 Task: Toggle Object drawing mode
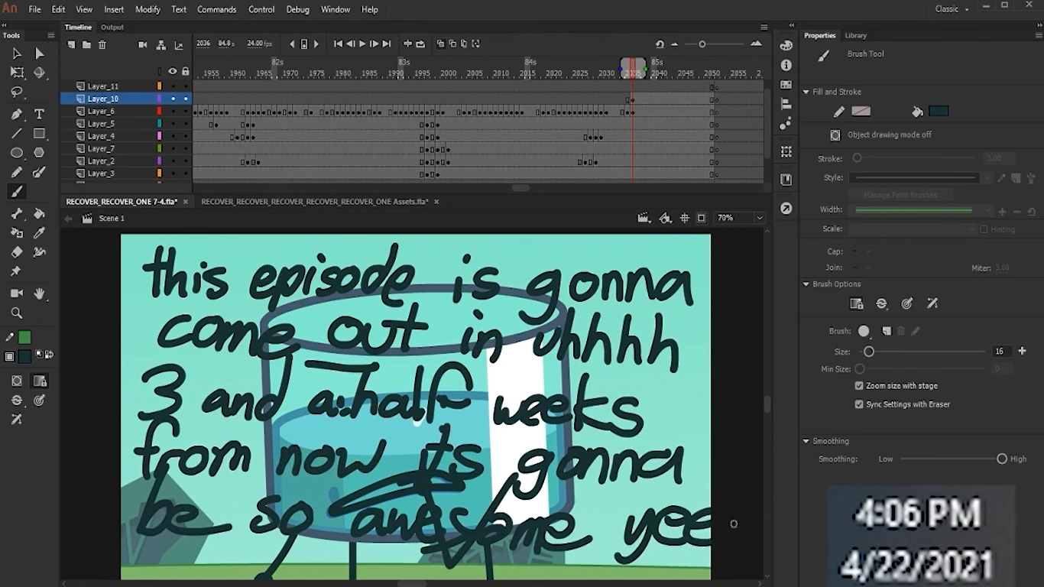point(835,135)
